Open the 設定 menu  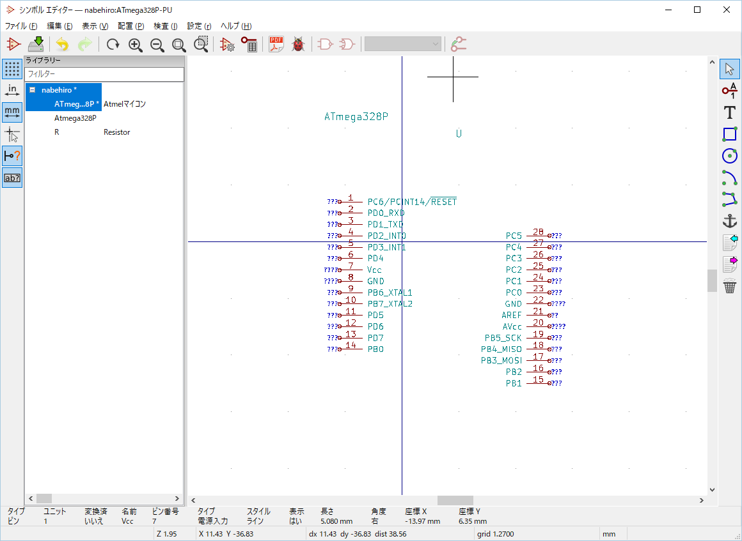(x=199, y=26)
